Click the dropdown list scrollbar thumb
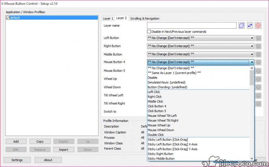The image size is (269, 167). click(252, 78)
